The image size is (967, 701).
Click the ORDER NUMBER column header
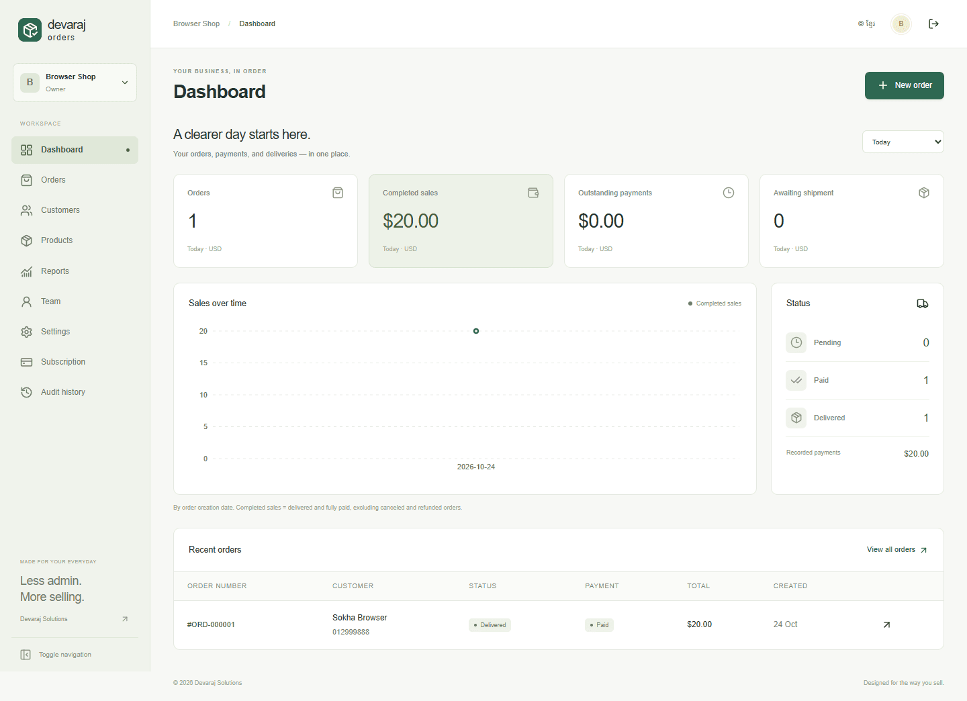click(x=217, y=586)
